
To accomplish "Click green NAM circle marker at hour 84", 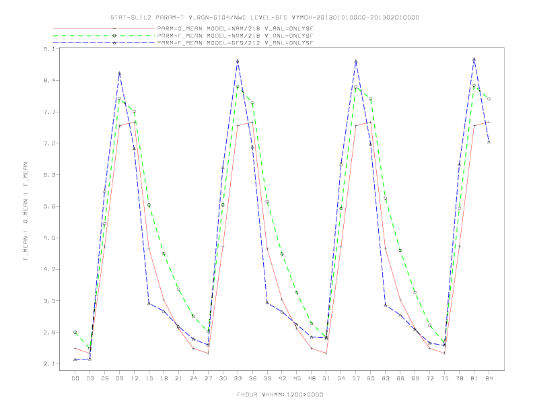I will [x=489, y=99].
